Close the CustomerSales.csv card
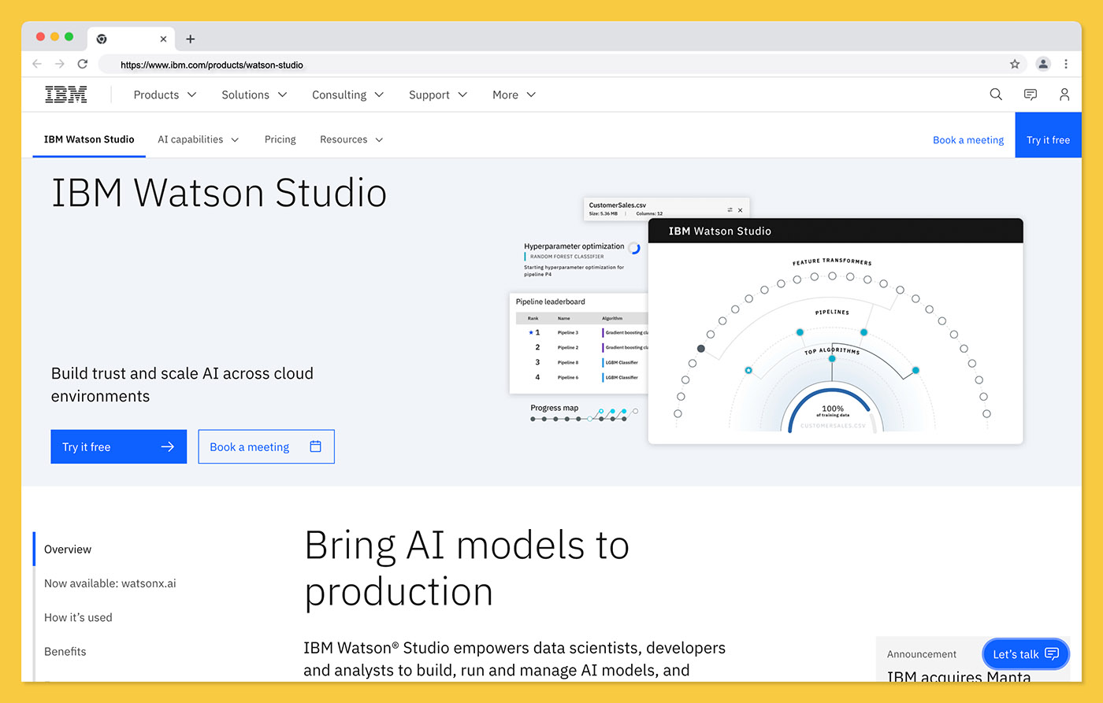Screen dimensions: 1103x703 pyautogui.click(x=741, y=210)
